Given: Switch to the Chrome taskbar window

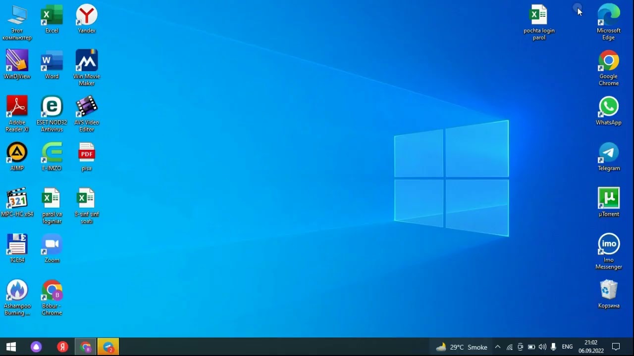Looking at the screenshot, I should 86,347.
